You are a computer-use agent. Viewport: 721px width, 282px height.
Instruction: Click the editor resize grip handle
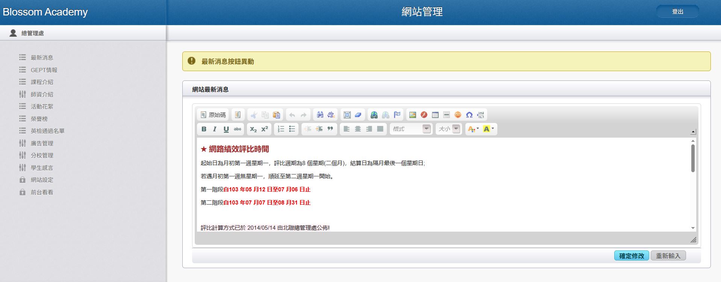[693, 240]
